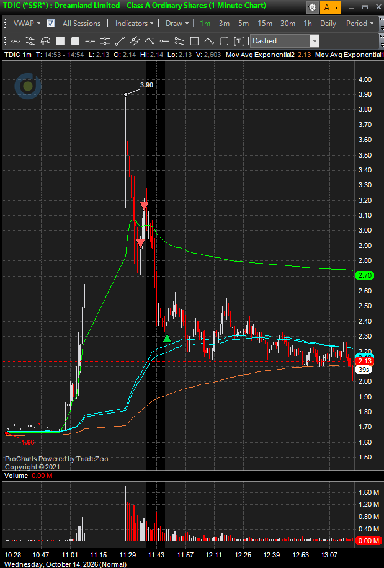Click the chart title TDIC Dreamland Limited
This screenshot has width=384, height=568.
point(135,6)
